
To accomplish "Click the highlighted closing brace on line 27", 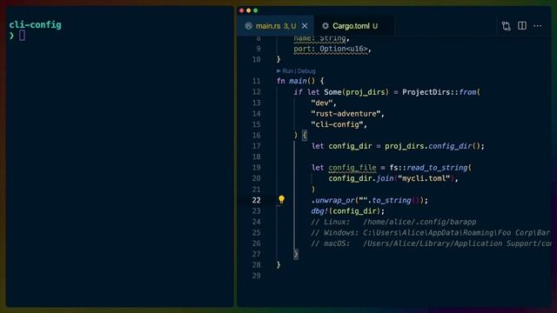I will [x=296, y=254].
